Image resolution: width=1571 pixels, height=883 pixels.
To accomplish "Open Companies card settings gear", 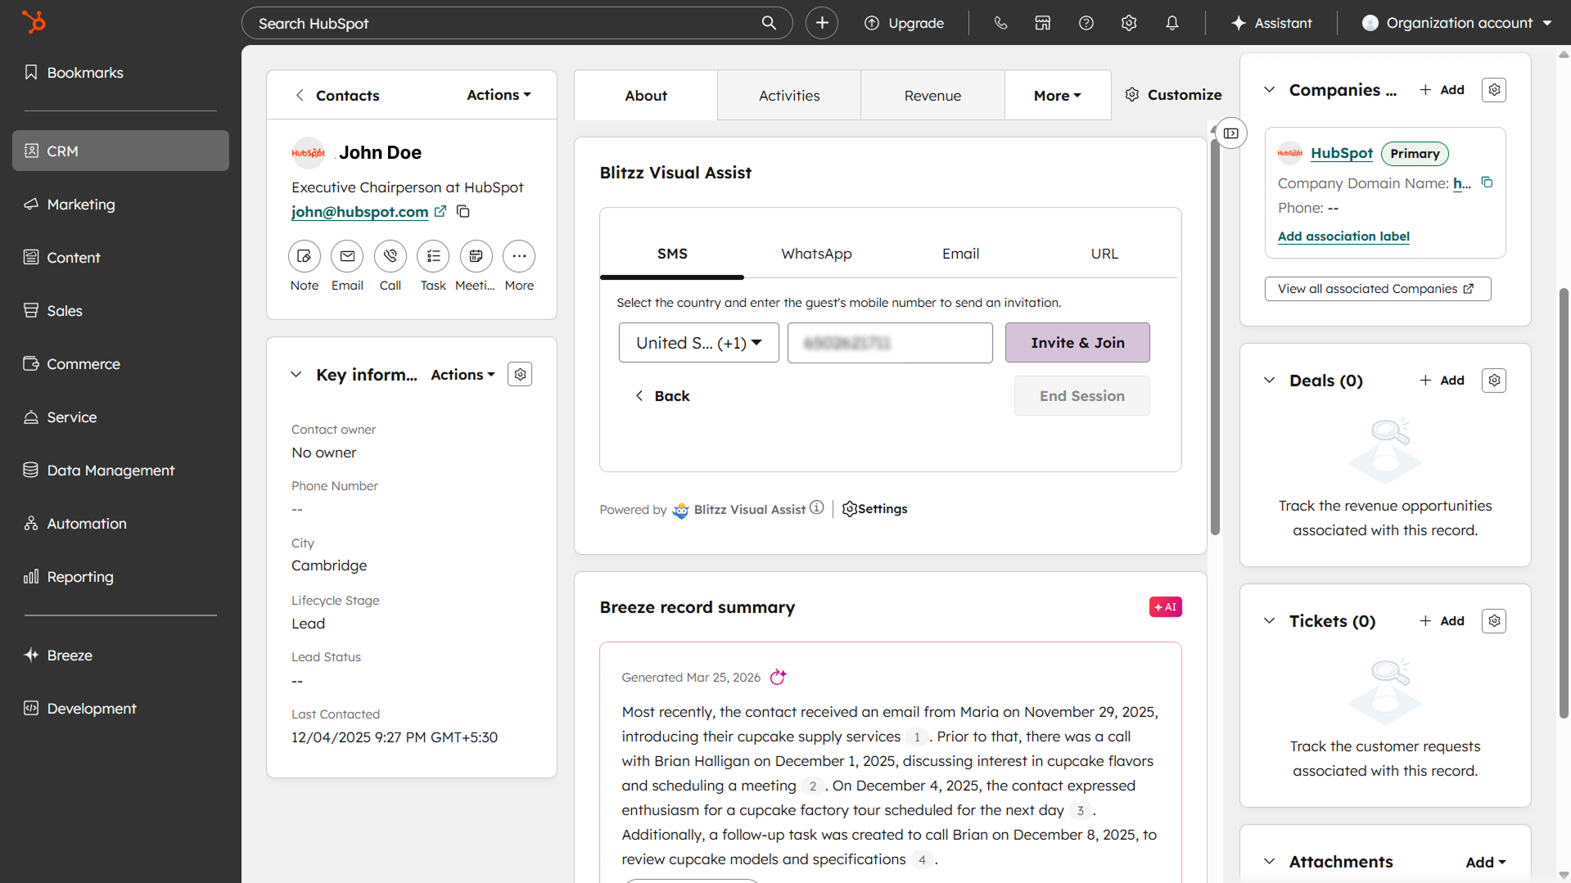I will [1494, 90].
